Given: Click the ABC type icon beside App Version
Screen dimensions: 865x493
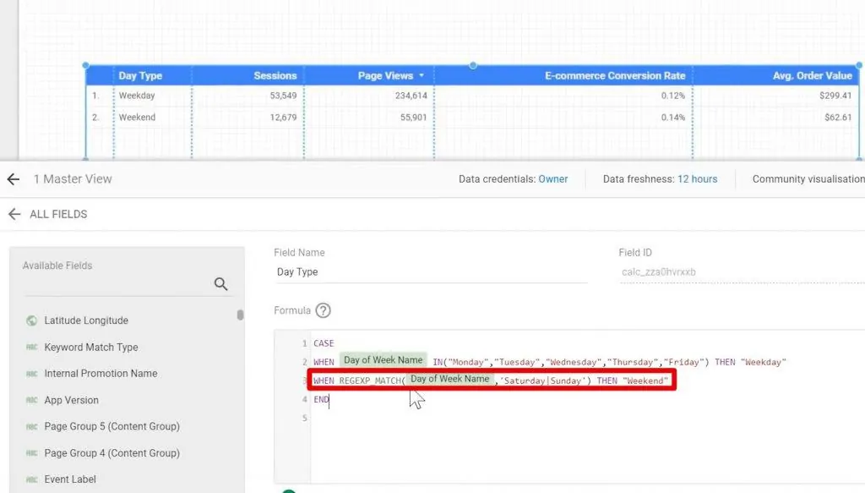Looking at the screenshot, I should click(x=32, y=401).
